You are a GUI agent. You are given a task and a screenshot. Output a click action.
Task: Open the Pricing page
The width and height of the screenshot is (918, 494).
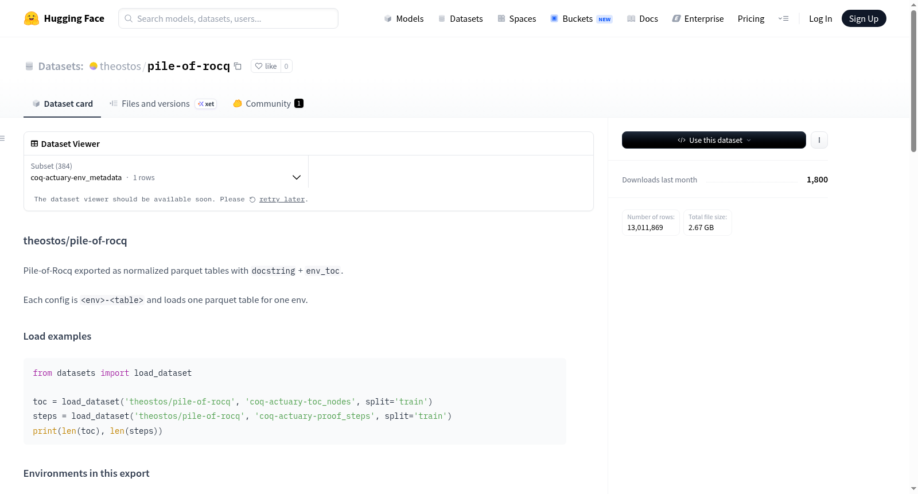click(x=751, y=18)
